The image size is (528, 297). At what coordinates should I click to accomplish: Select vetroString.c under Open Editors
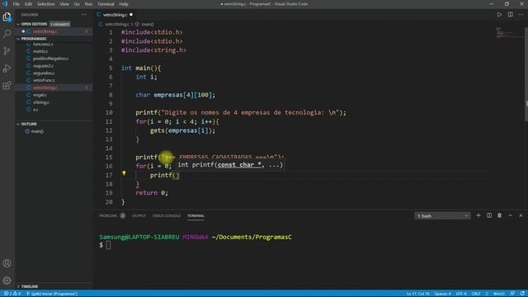(45, 31)
